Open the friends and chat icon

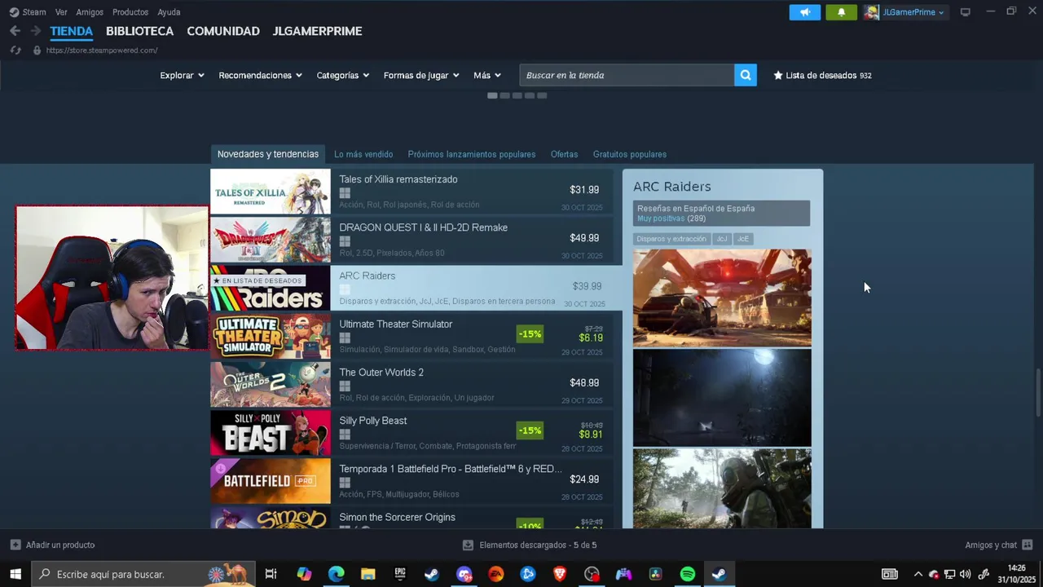pos(1027,545)
